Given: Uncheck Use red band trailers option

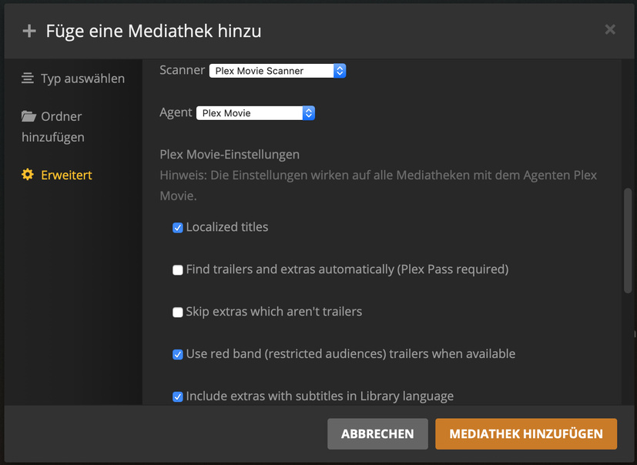Looking at the screenshot, I should (x=178, y=355).
